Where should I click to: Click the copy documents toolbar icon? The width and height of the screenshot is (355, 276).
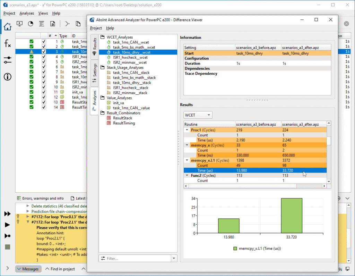point(78,24)
